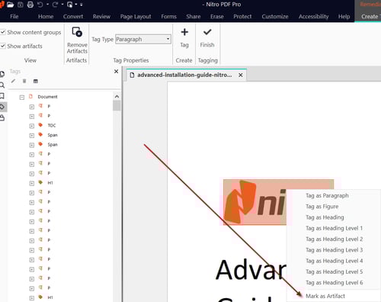Open the bookmarks sidebar icon

click(2, 96)
